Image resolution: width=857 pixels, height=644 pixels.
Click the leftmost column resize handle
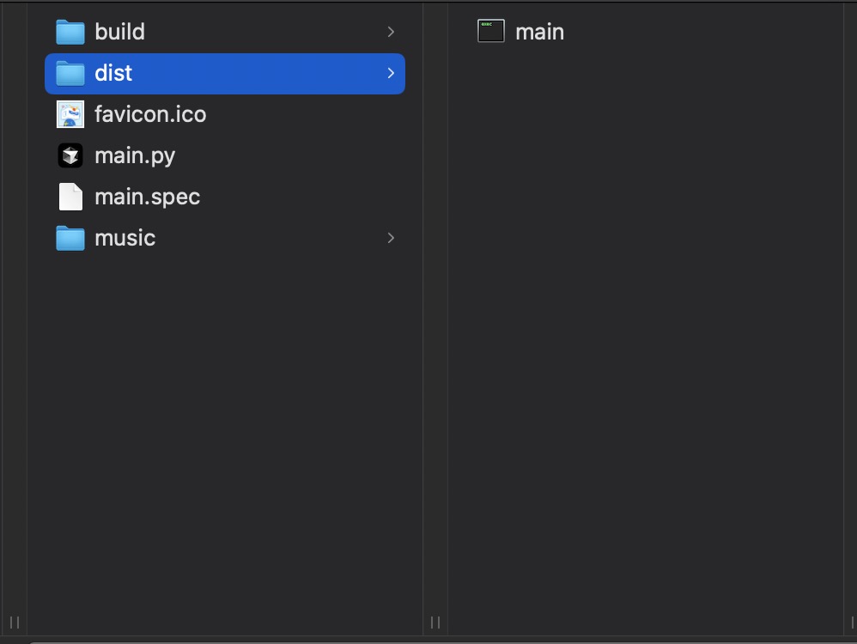tap(15, 623)
